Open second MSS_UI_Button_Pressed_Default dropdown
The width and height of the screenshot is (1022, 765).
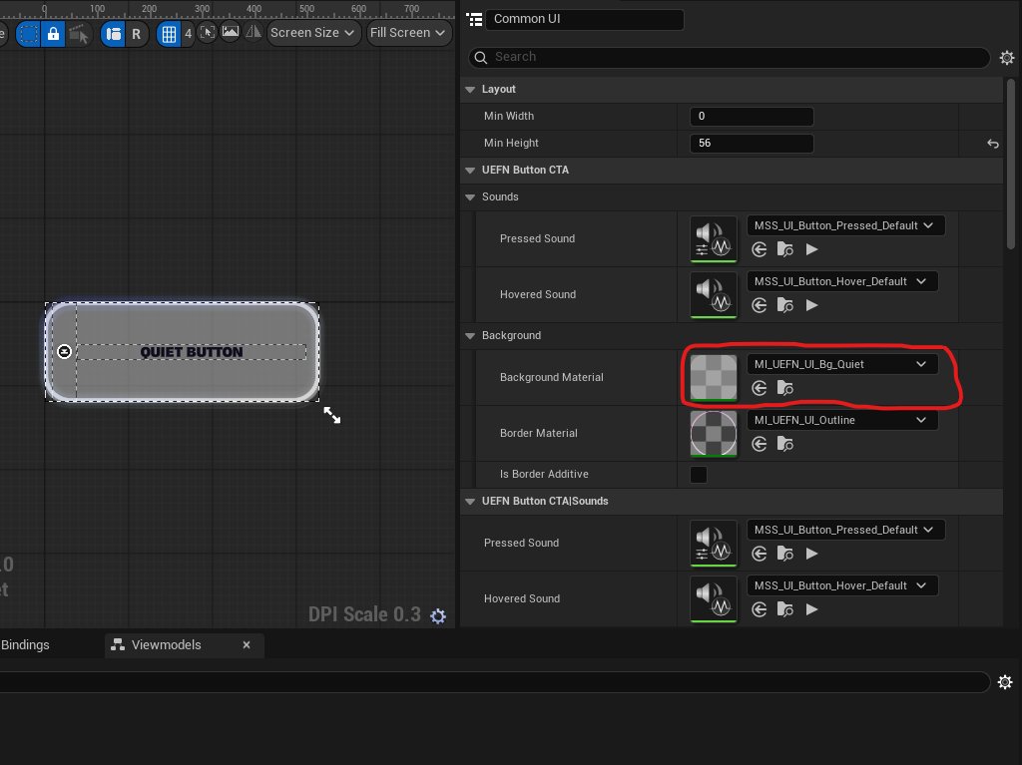[x=845, y=530]
